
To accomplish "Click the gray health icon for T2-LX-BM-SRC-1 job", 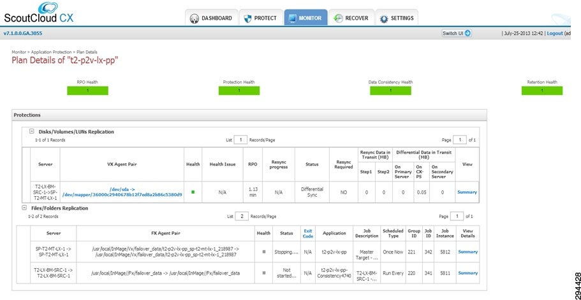I will coord(264,273).
